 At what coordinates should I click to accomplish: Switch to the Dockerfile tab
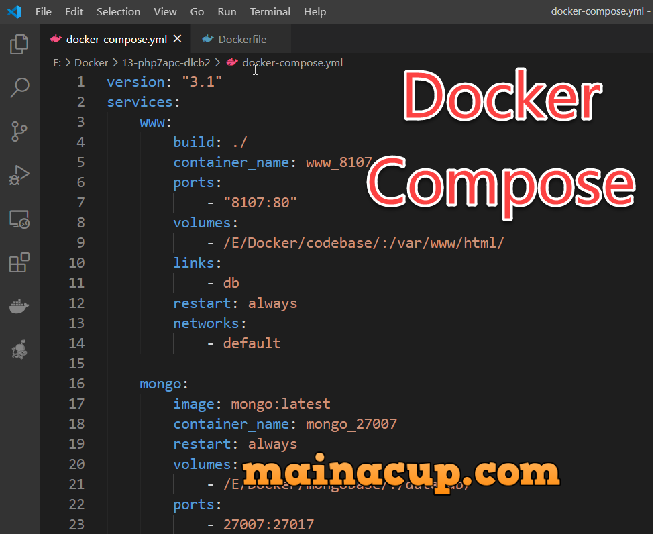click(241, 39)
